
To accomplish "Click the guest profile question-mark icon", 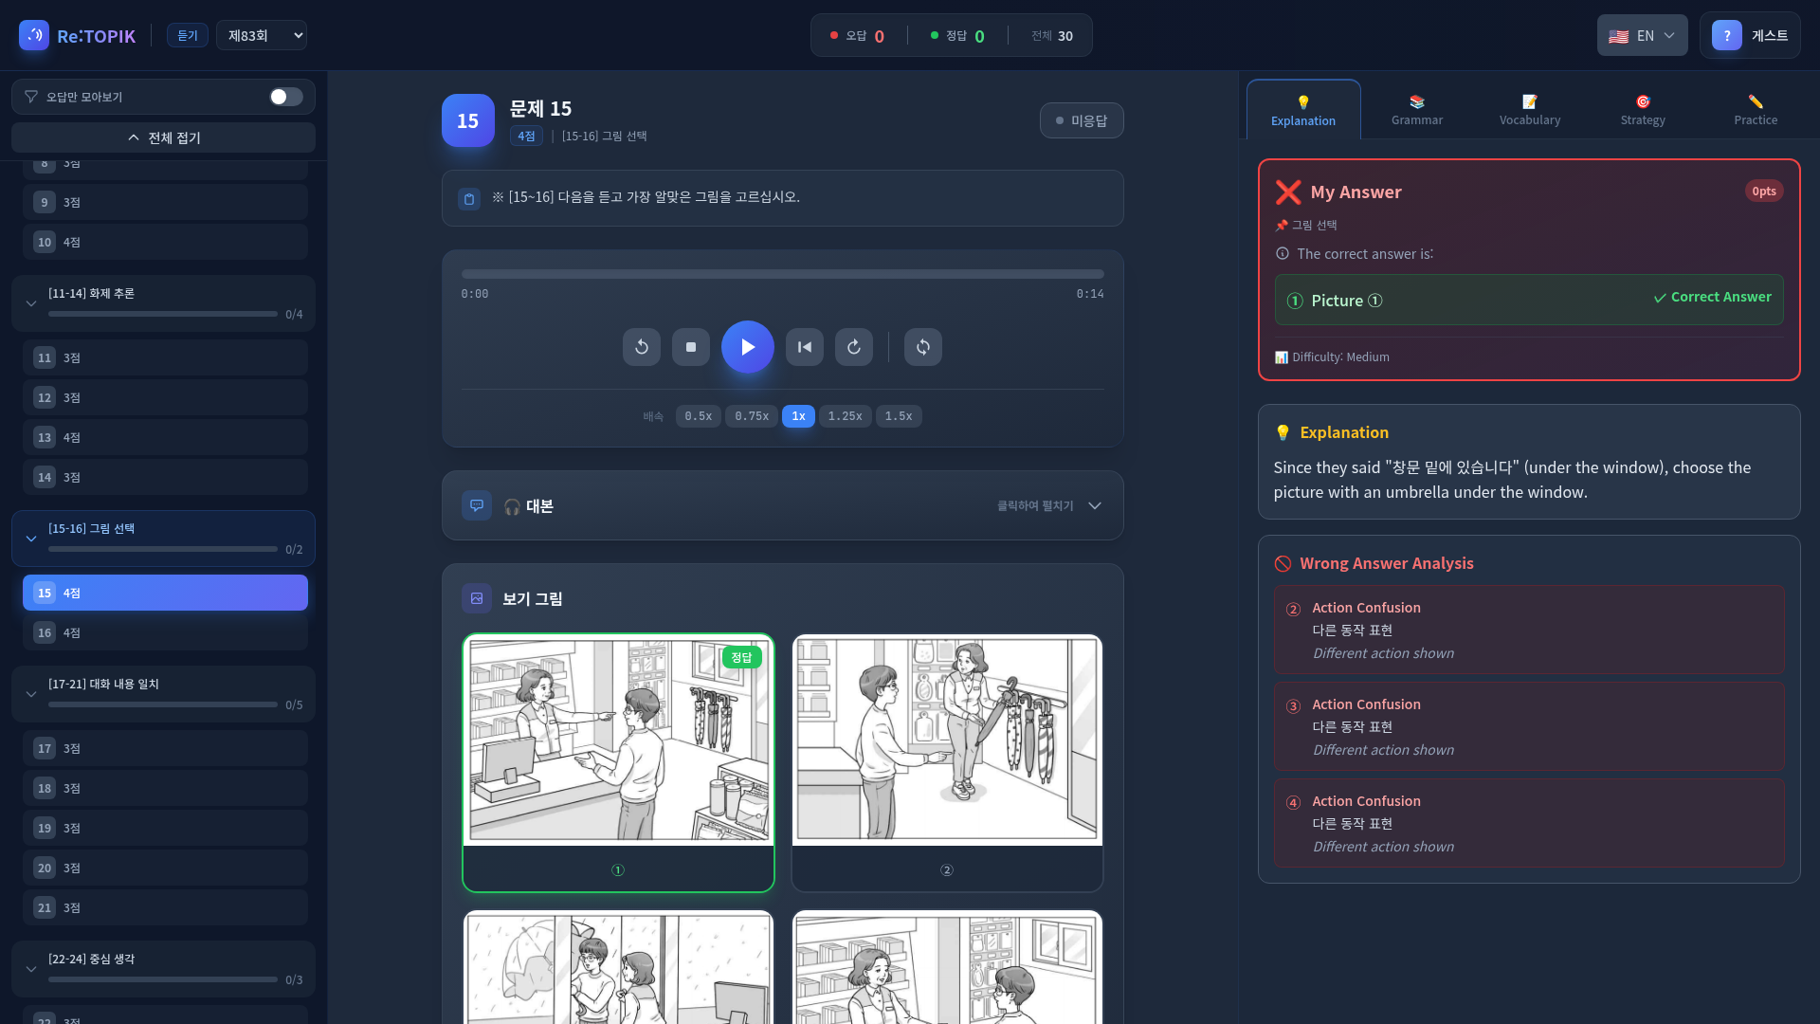I will pyautogui.click(x=1727, y=36).
